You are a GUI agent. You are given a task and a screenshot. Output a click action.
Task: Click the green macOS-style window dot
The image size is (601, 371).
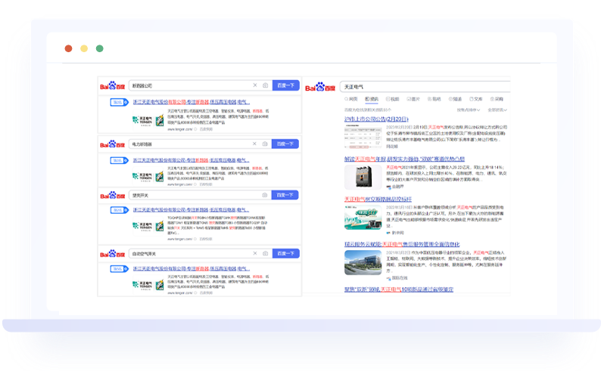[x=99, y=48]
